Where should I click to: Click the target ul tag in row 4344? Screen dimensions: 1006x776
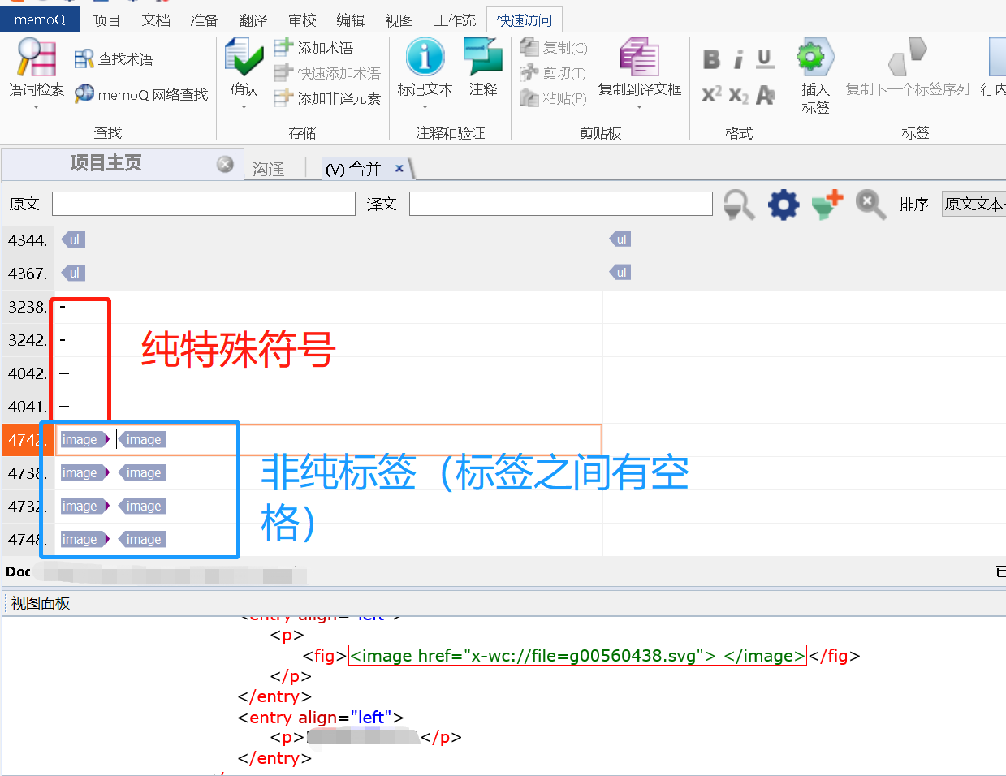(x=620, y=239)
